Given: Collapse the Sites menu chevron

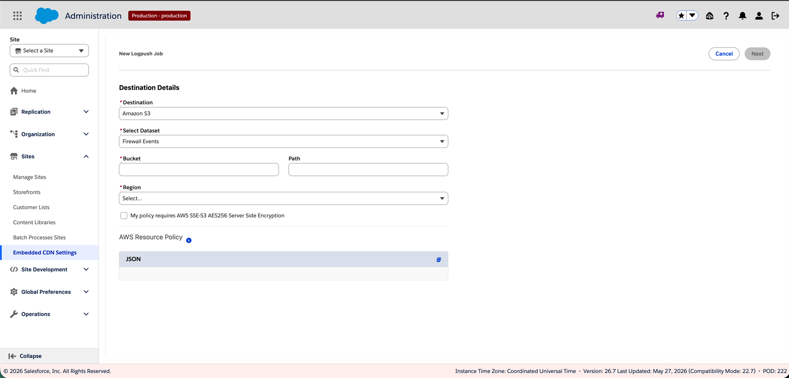Looking at the screenshot, I should point(86,157).
